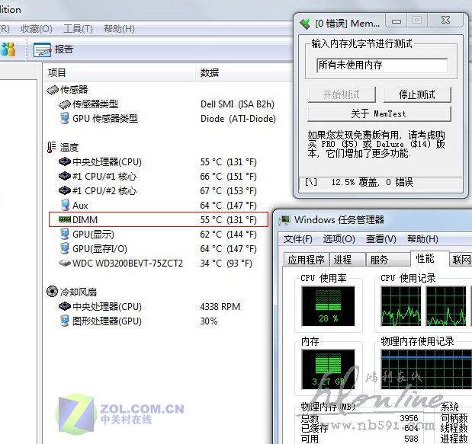
Task: Click the 图形处理器(GPU) fan label
Action: point(107,321)
